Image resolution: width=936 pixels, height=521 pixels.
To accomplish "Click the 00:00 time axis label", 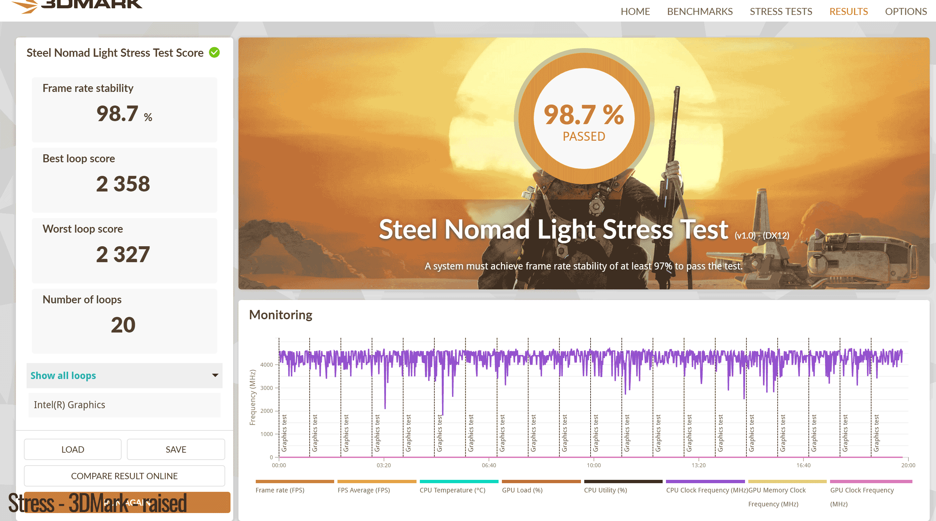I will [x=279, y=466].
